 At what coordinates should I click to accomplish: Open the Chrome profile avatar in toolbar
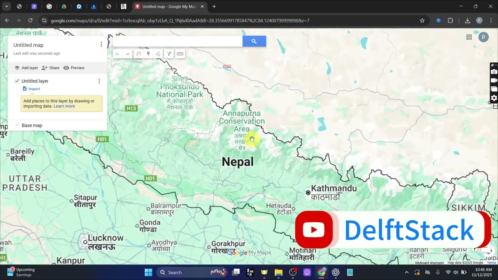[479, 21]
